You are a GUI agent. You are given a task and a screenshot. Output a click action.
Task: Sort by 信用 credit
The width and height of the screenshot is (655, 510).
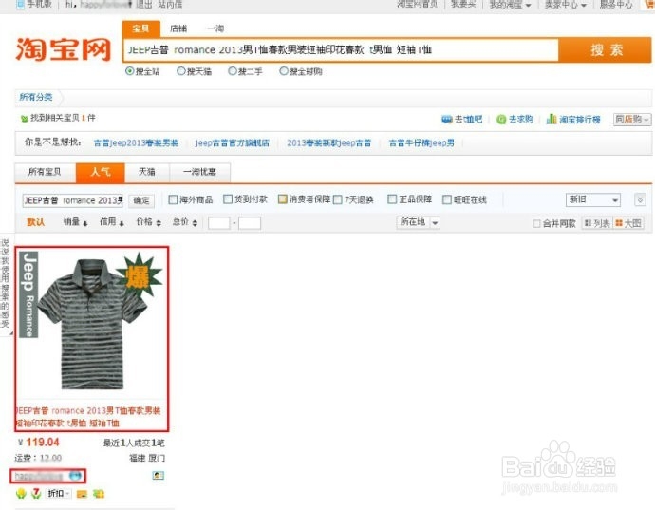pyautogui.click(x=111, y=222)
